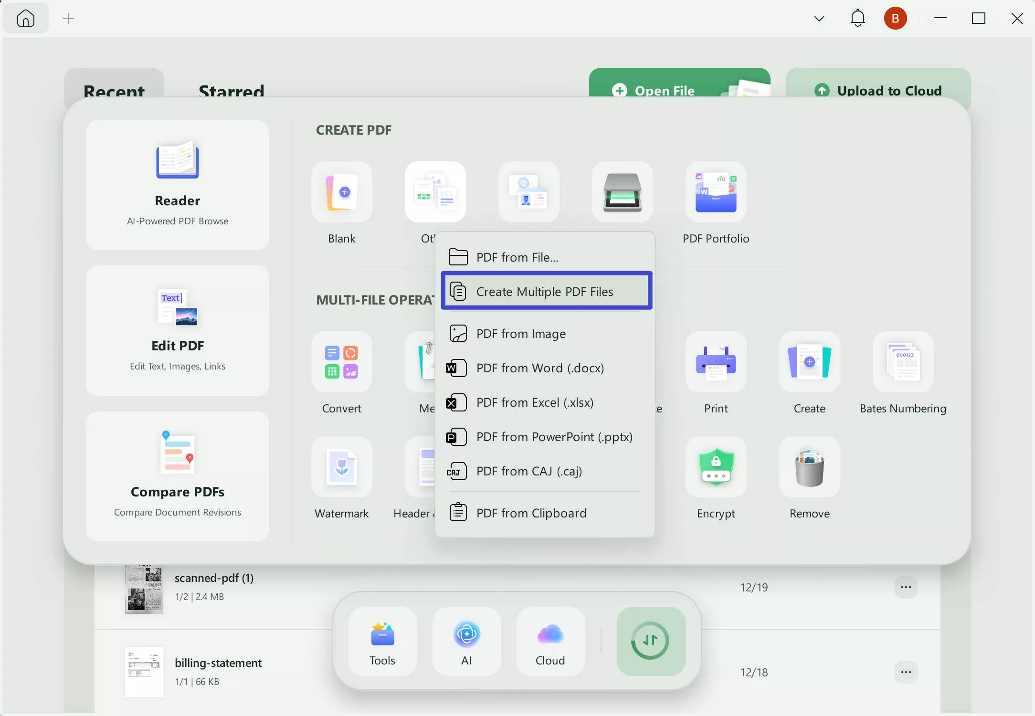Open the AI assistant from the bottom dock
The image size is (1035, 716).
pyautogui.click(x=466, y=642)
